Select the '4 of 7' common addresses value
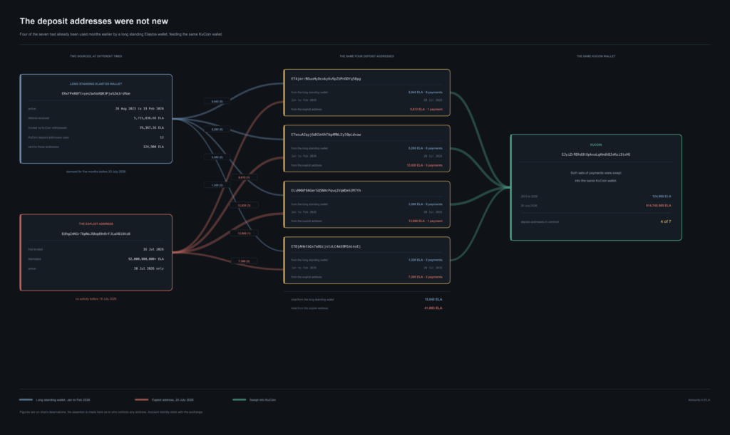This screenshot has width=730, height=435. point(666,221)
